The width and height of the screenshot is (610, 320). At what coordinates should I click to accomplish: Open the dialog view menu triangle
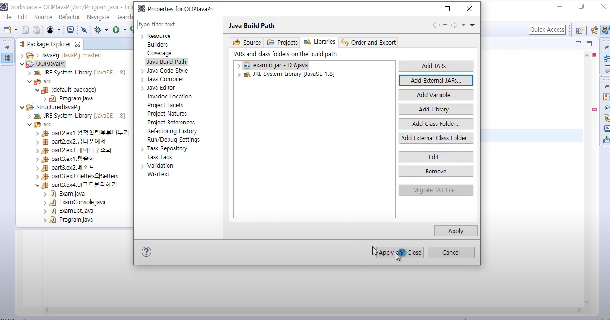(472, 25)
